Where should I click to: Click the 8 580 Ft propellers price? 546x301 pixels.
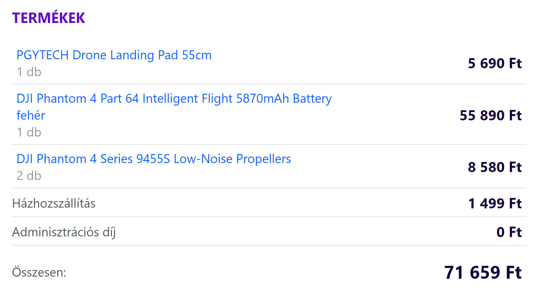[495, 167]
